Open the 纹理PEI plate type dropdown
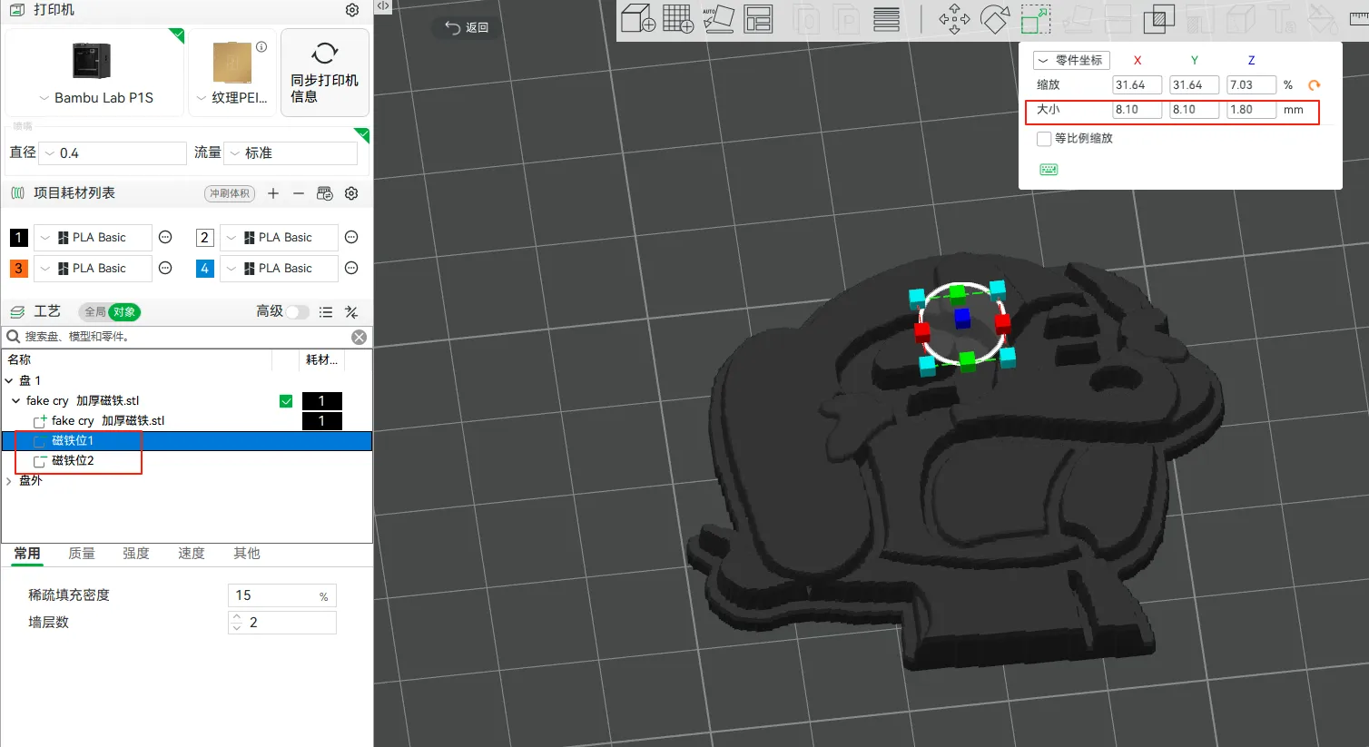 (x=232, y=98)
